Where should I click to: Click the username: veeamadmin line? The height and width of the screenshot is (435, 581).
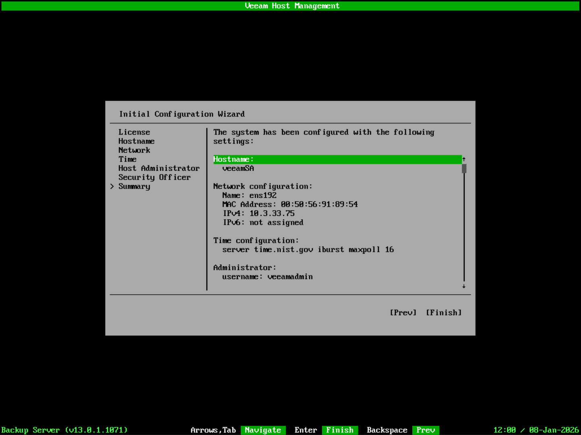[268, 277]
